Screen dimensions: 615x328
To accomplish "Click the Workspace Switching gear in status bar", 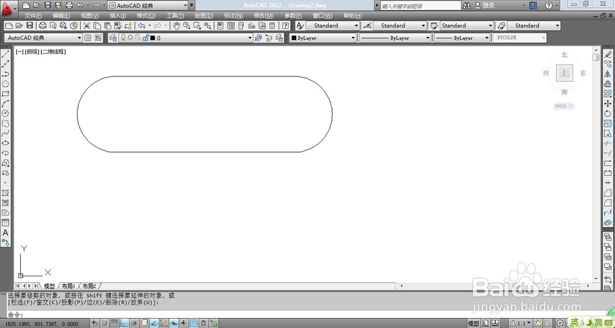I will tap(560, 323).
